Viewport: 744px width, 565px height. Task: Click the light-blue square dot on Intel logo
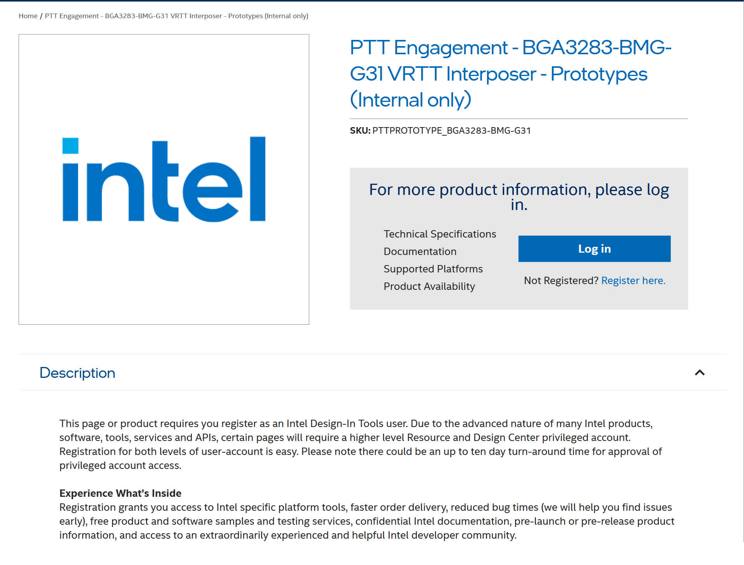[x=71, y=146]
